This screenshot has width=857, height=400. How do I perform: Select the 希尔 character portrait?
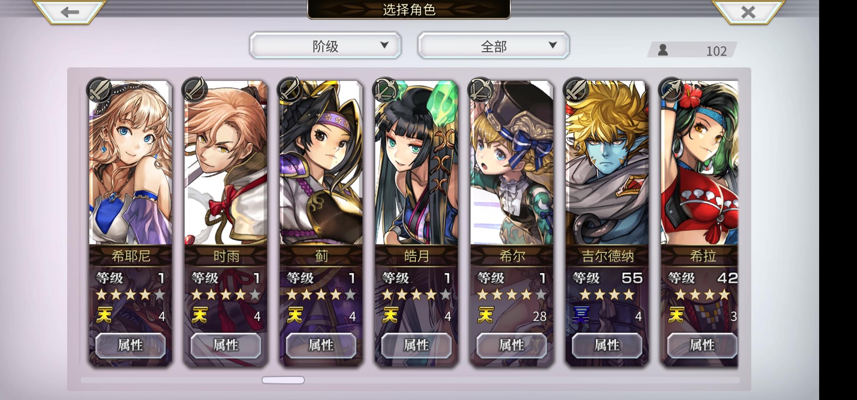coord(512,163)
